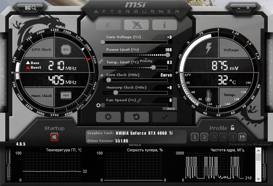Screen dimensions: 273x186
Task: Click the Temp. Limit value 83
Action: click(x=170, y=62)
